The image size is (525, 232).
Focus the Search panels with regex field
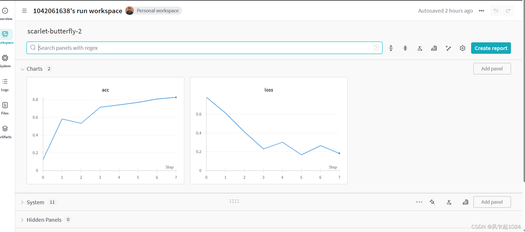click(x=204, y=48)
